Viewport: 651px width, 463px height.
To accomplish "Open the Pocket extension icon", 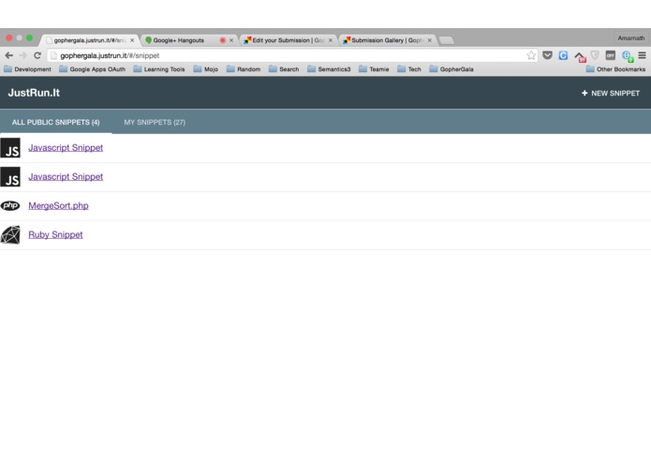I will [x=547, y=54].
